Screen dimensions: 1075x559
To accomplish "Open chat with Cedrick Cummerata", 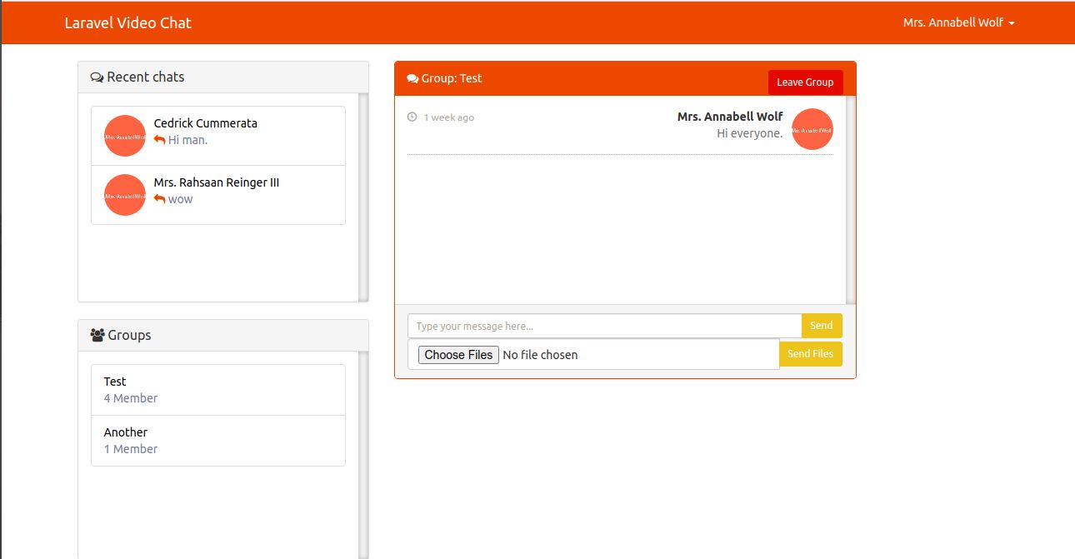I will [218, 136].
